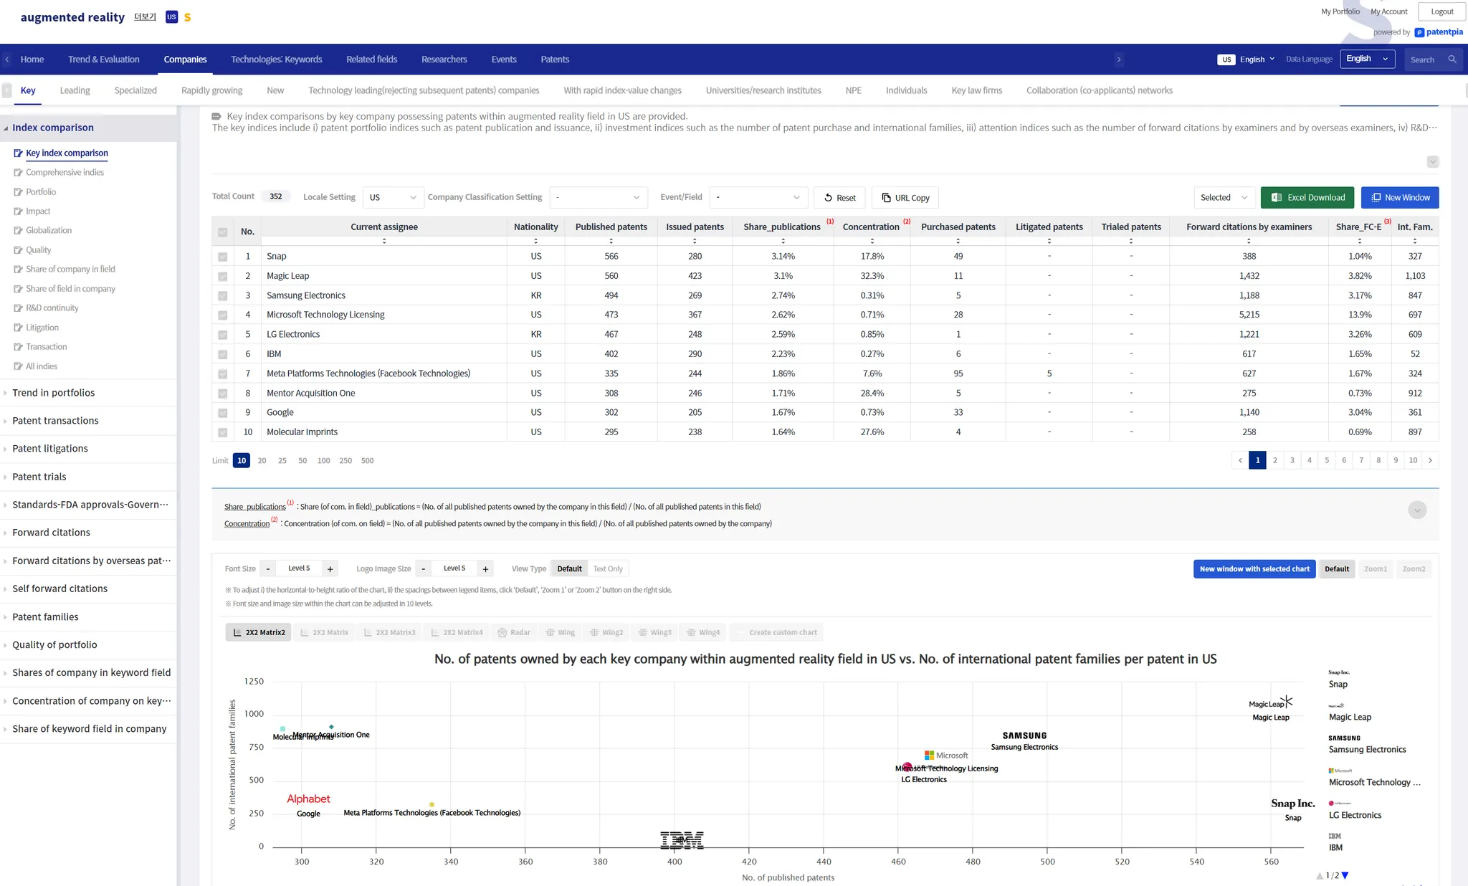1468x886 pixels.
Task: Open the Comprehensive indies sidebar item
Action: [x=65, y=172]
